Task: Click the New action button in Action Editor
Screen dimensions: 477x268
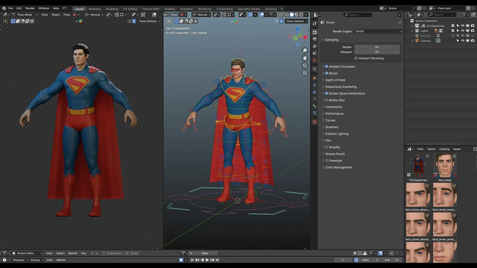Action: (x=205, y=253)
